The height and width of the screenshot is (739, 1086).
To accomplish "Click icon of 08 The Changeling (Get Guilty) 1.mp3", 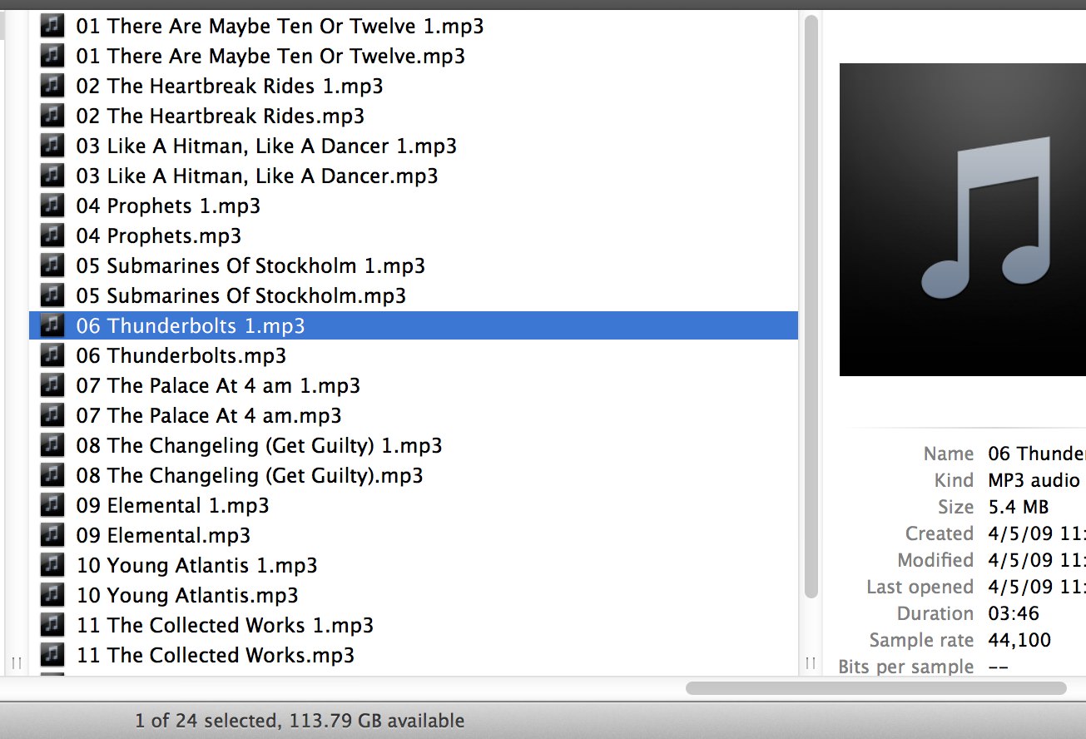I will [52, 445].
